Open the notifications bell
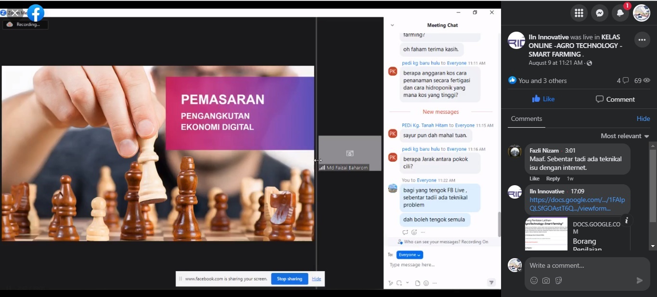The image size is (657, 297). click(620, 13)
